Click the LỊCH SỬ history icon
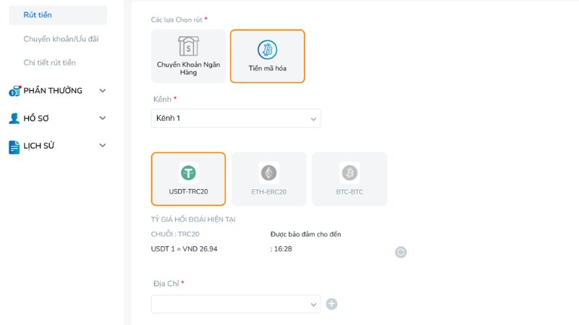Screen dimensions: 579x325 [14, 147]
